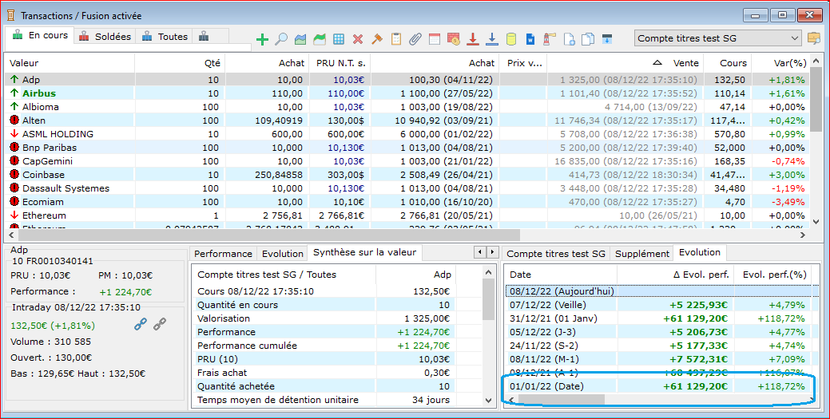Open the Evolution tab next to Performance
The height and width of the screenshot is (419, 830).
(x=283, y=254)
